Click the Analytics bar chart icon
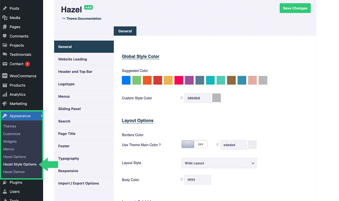 click(5, 94)
